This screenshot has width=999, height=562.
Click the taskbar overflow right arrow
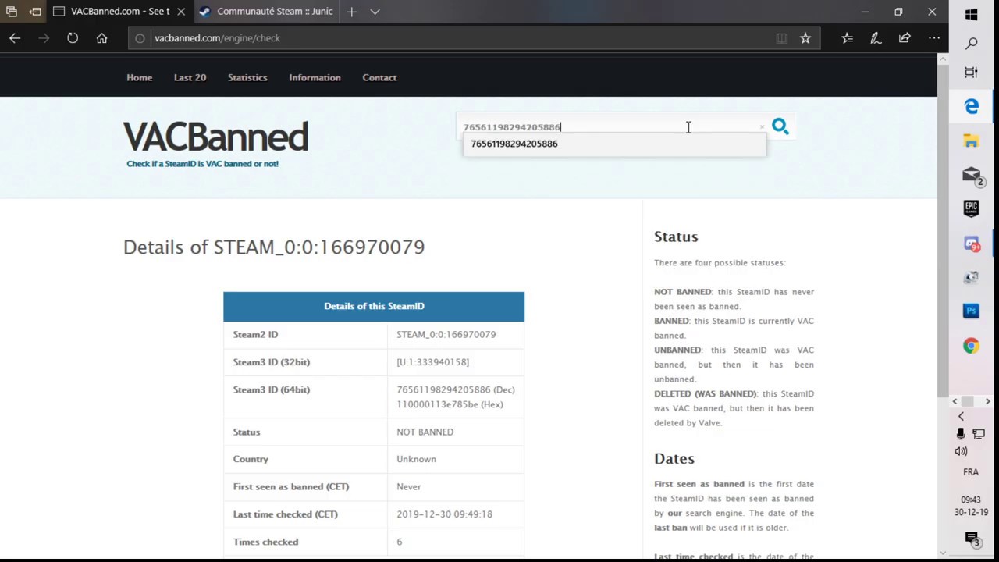pos(987,401)
